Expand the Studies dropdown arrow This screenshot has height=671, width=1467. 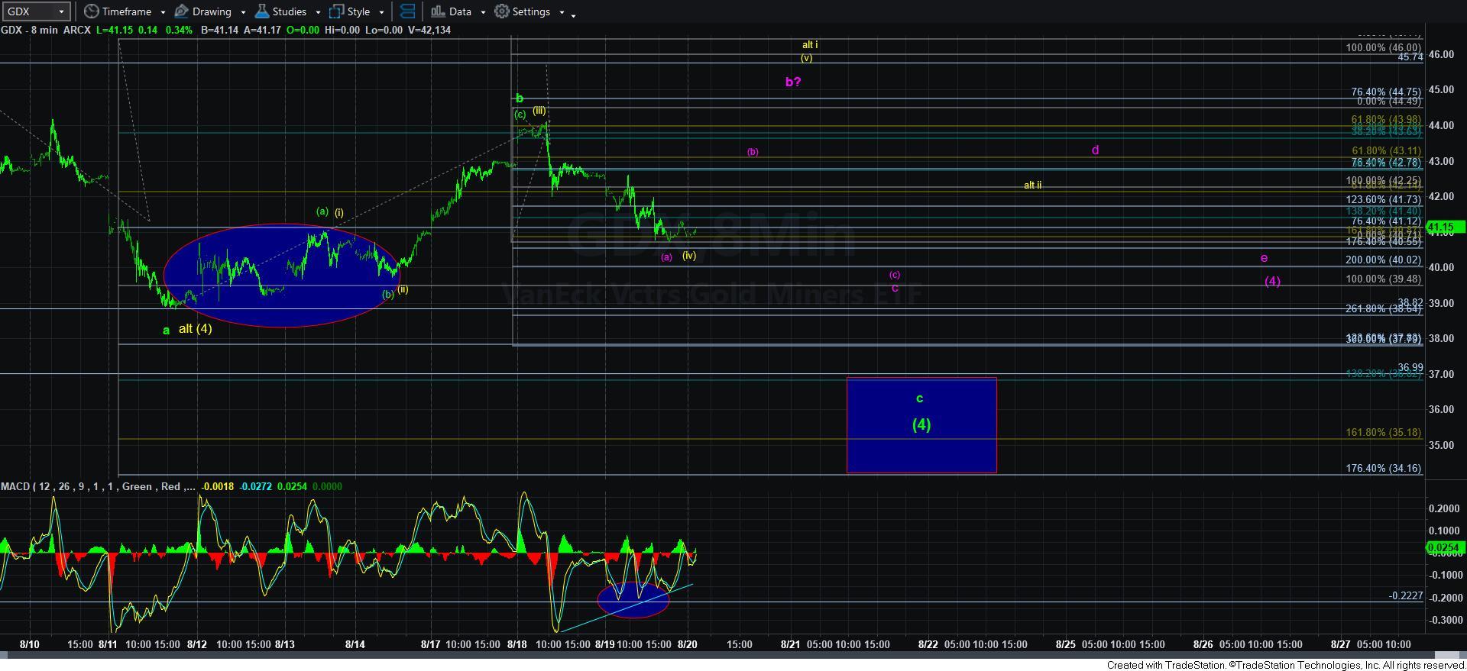tap(318, 12)
